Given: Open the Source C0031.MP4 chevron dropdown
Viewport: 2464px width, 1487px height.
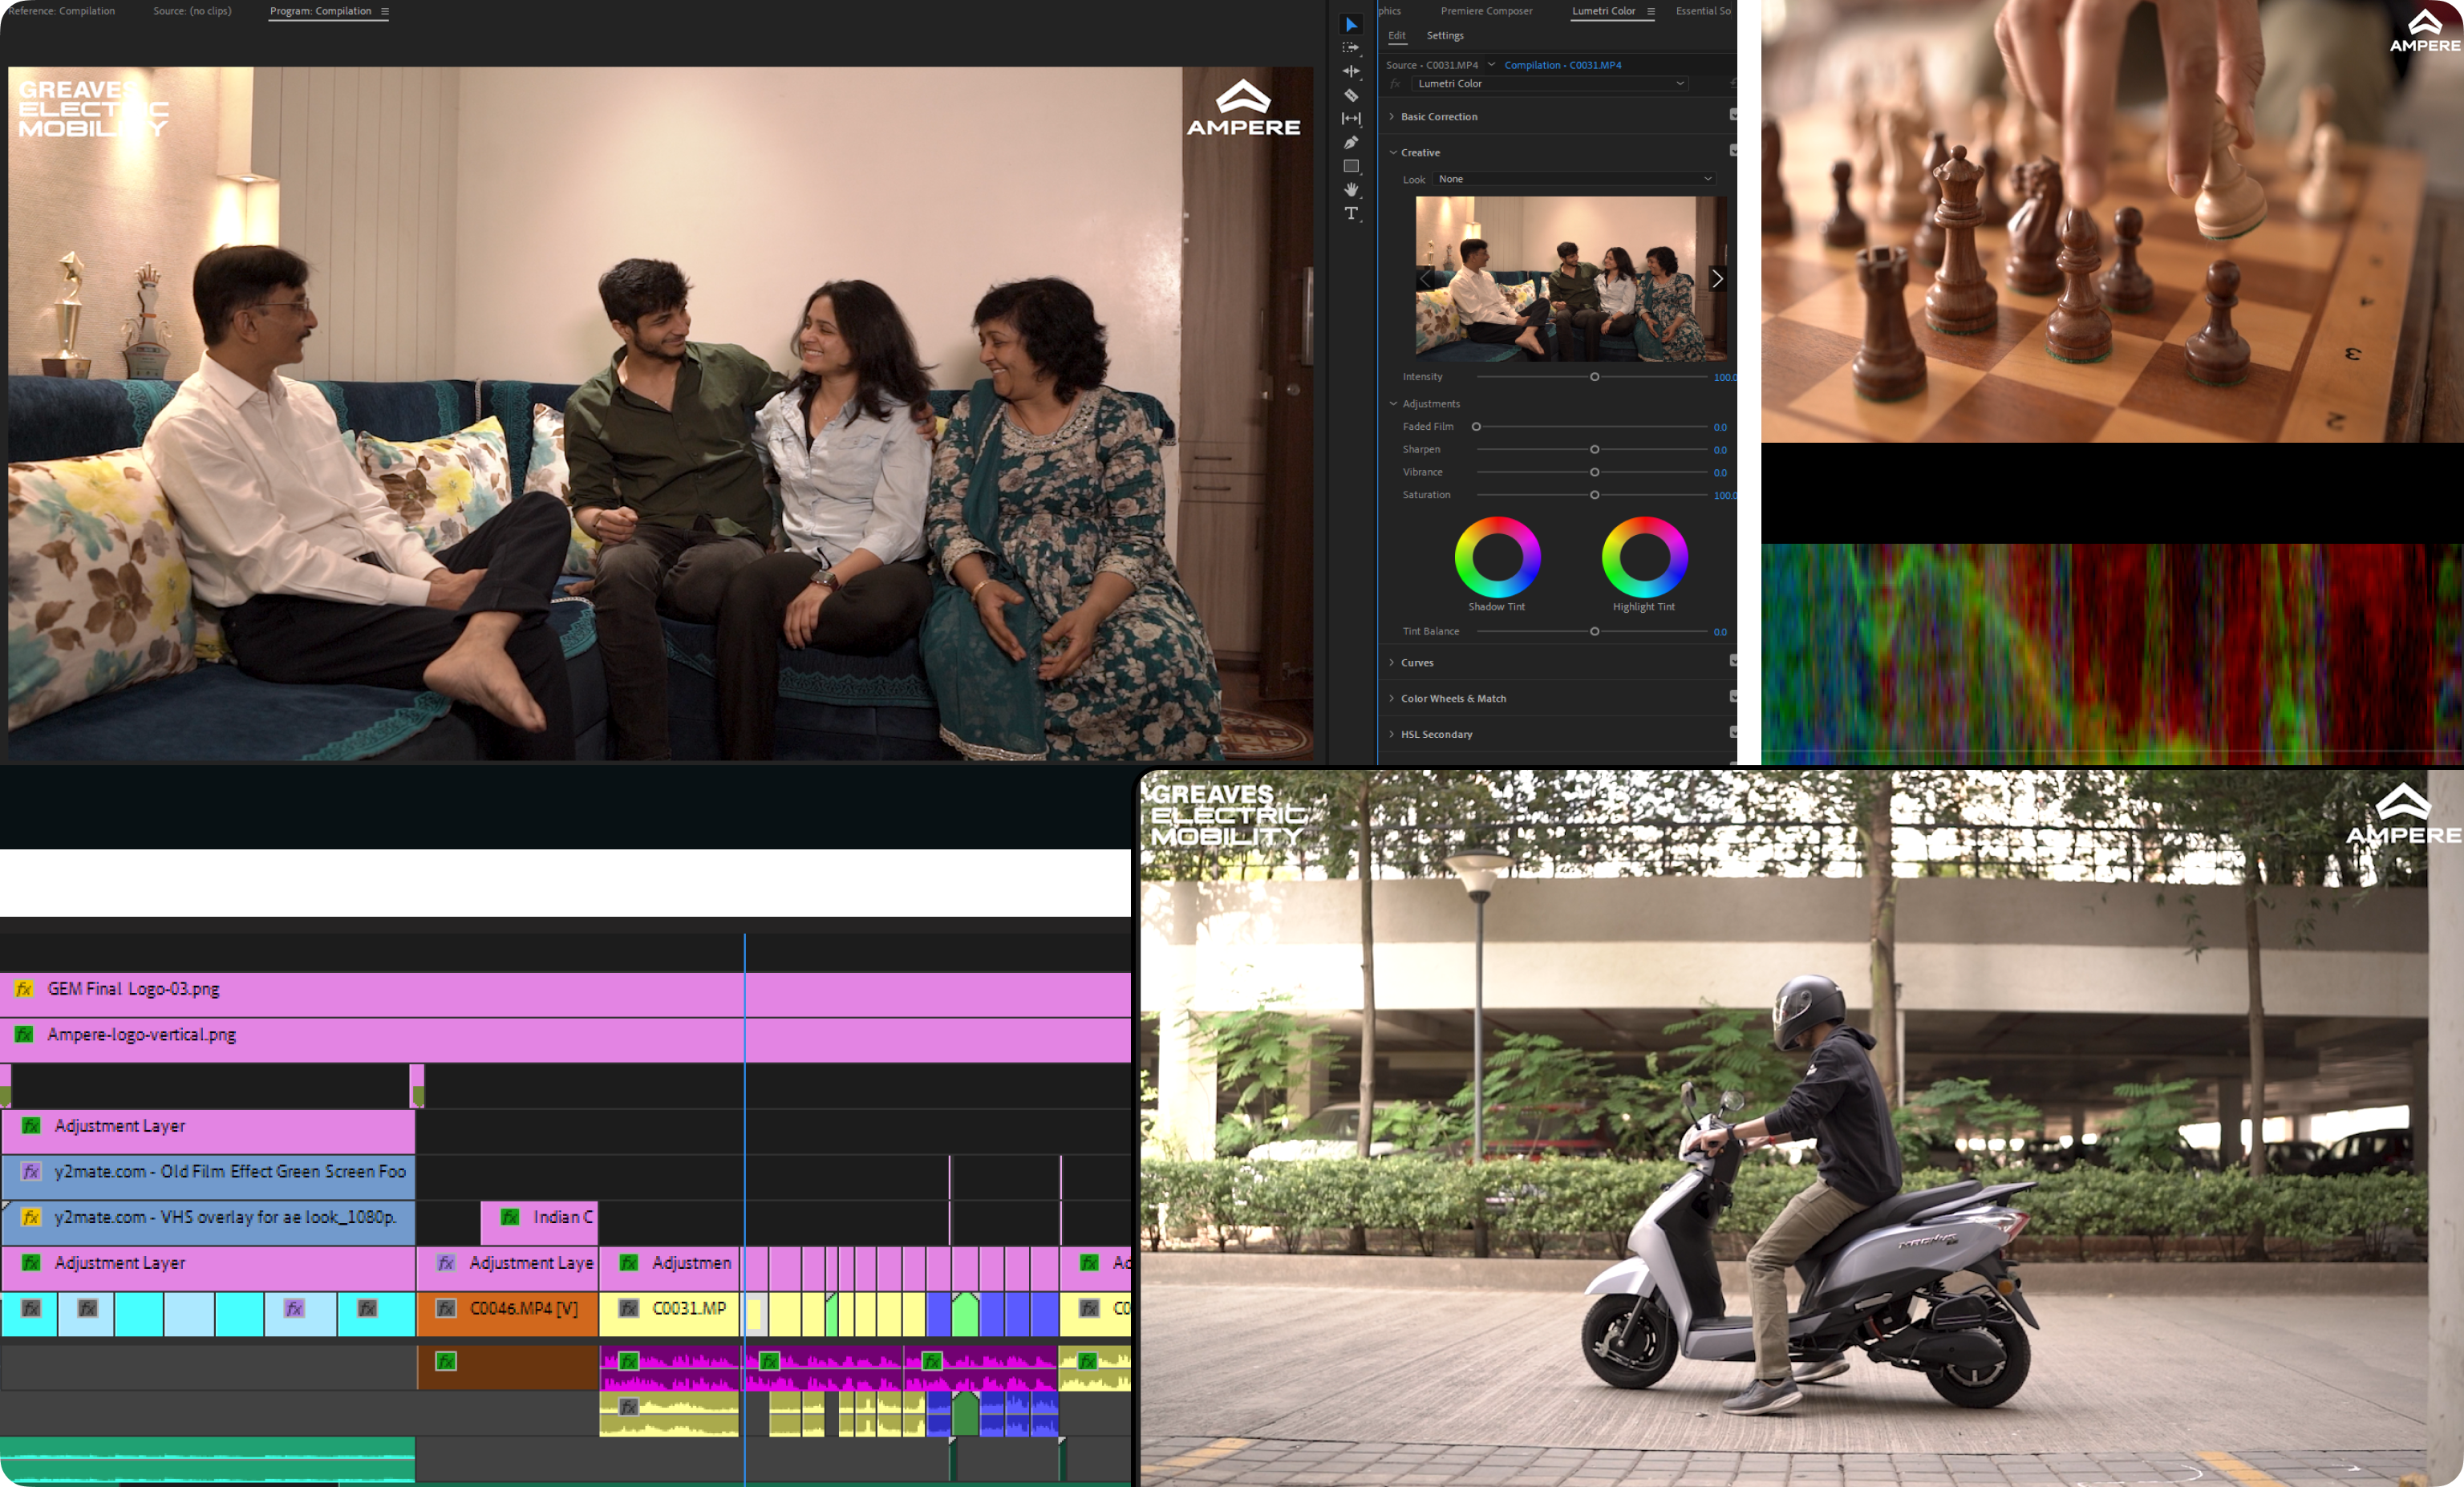Looking at the screenshot, I should pos(1492,65).
